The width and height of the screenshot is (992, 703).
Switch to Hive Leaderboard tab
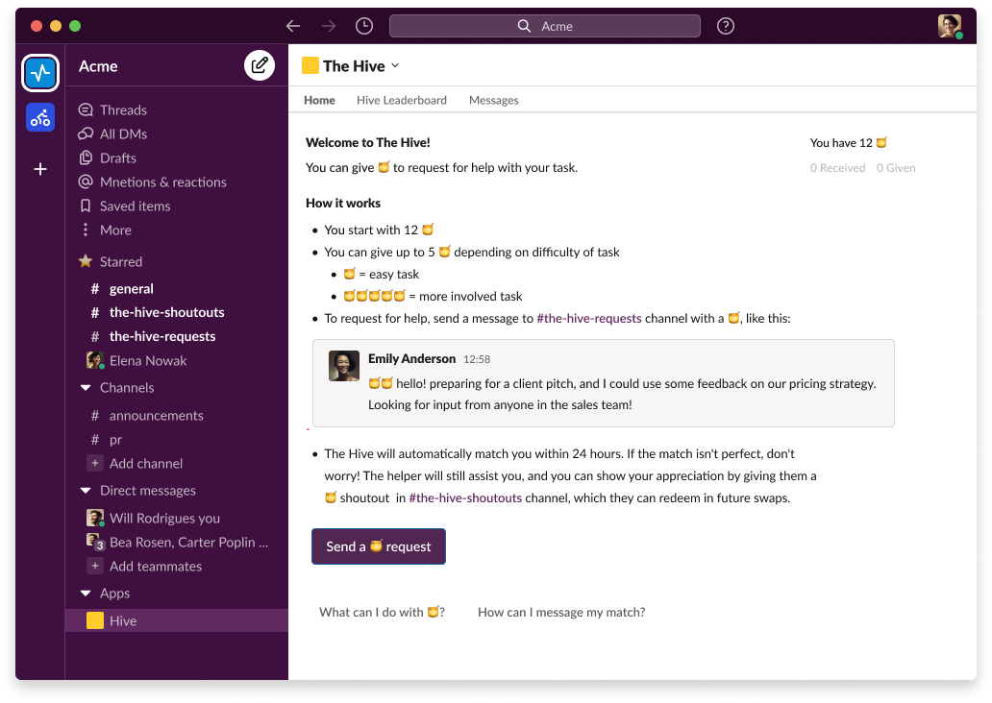401,100
